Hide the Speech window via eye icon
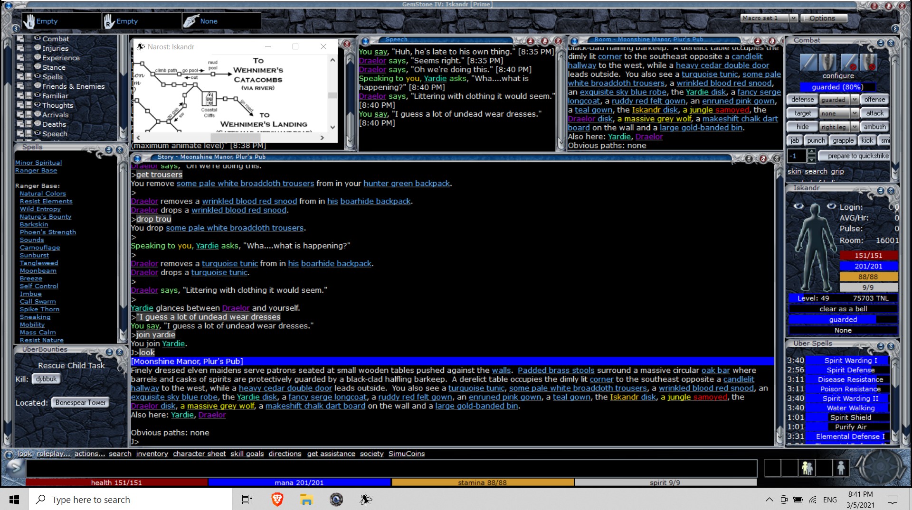Image resolution: width=912 pixels, height=510 pixels. coord(38,133)
